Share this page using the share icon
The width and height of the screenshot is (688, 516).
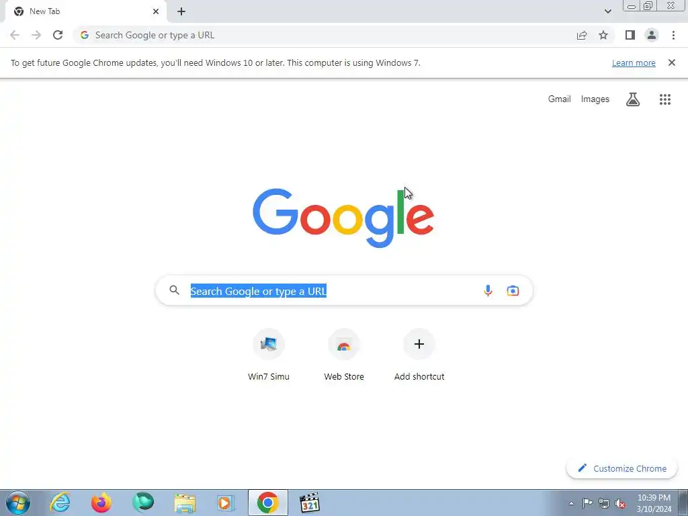tap(582, 35)
